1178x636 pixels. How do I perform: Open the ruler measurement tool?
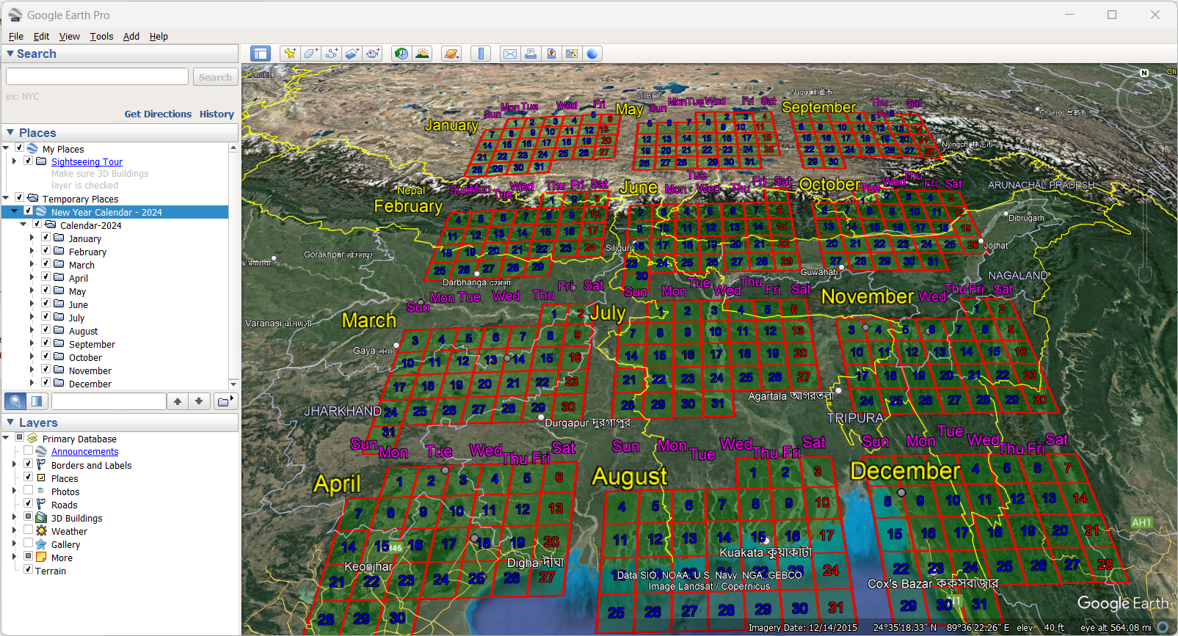pyautogui.click(x=481, y=54)
